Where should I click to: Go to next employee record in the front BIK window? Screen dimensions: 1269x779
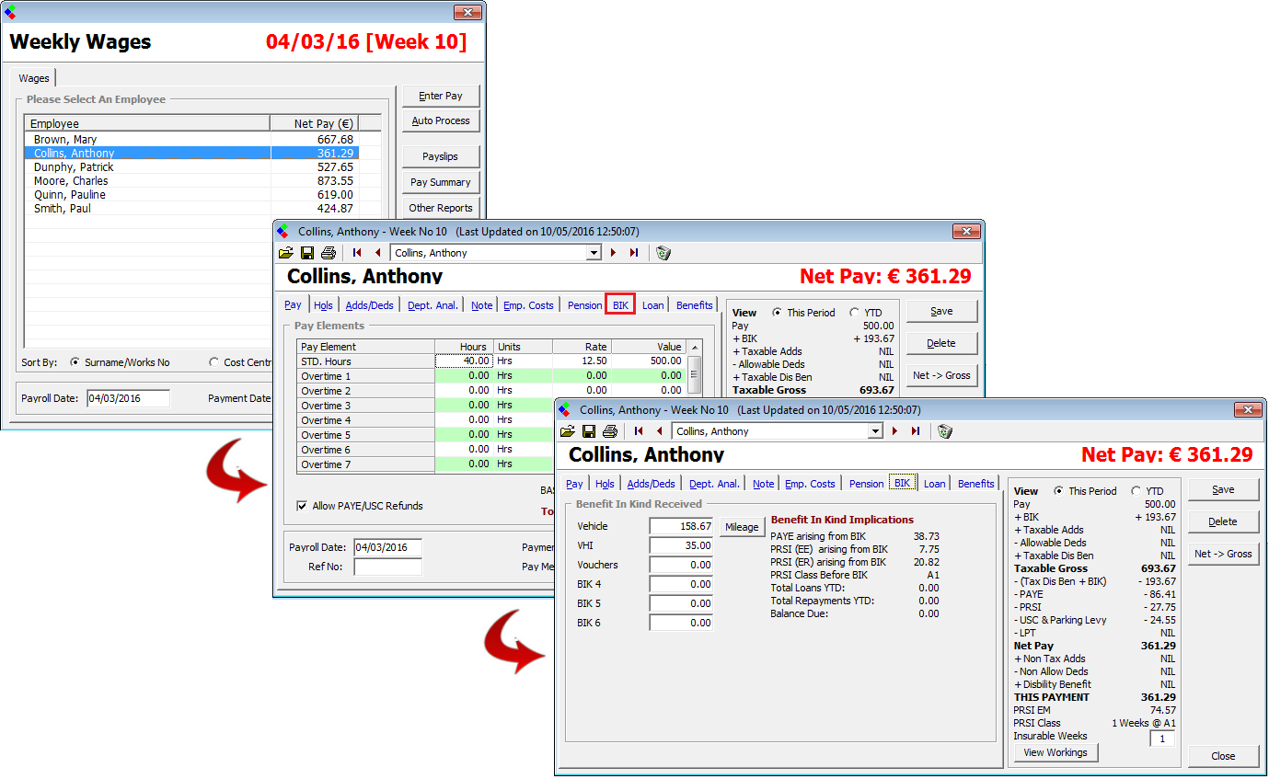[894, 431]
